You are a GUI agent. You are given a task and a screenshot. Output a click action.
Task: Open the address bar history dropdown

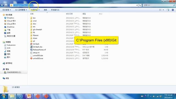click(137, 5)
